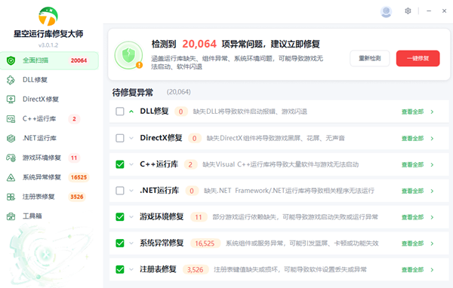Image resolution: width=453 pixels, height=288 pixels.
Task: Click the toolbox icon beside 工具箱
Action: tap(11, 216)
